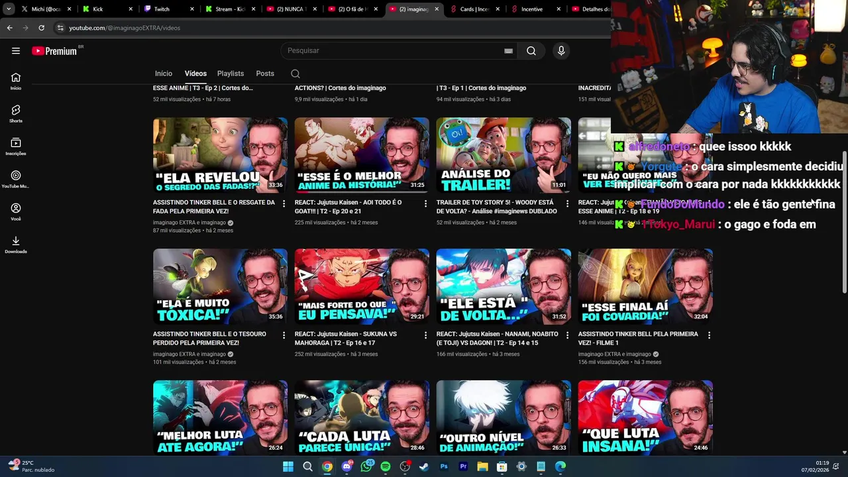This screenshot has width=848, height=477.
Task: Open TRAILER DE TOY STORY 5 title link
Action: 497,207
